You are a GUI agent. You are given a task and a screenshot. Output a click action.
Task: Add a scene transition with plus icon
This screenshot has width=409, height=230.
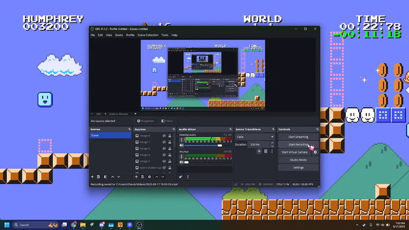pyautogui.click(x=259, y=151)
